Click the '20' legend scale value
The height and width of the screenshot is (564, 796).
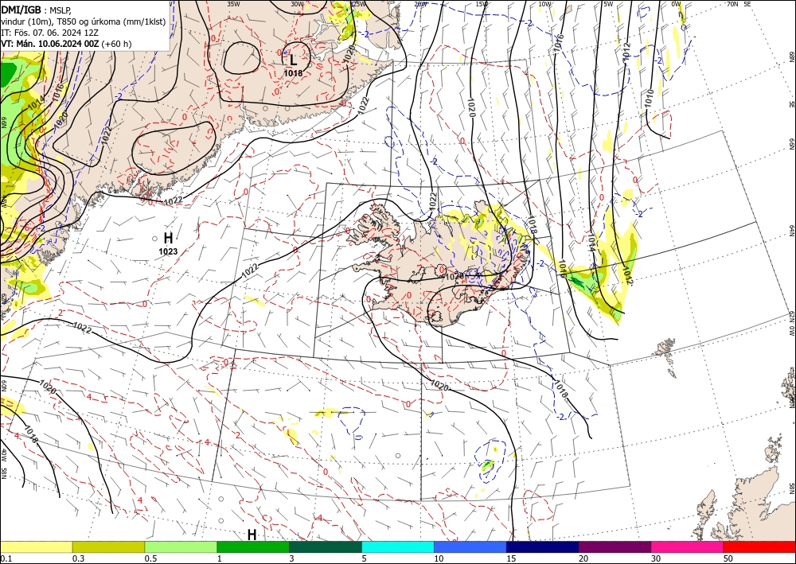(x=583, y=558)
